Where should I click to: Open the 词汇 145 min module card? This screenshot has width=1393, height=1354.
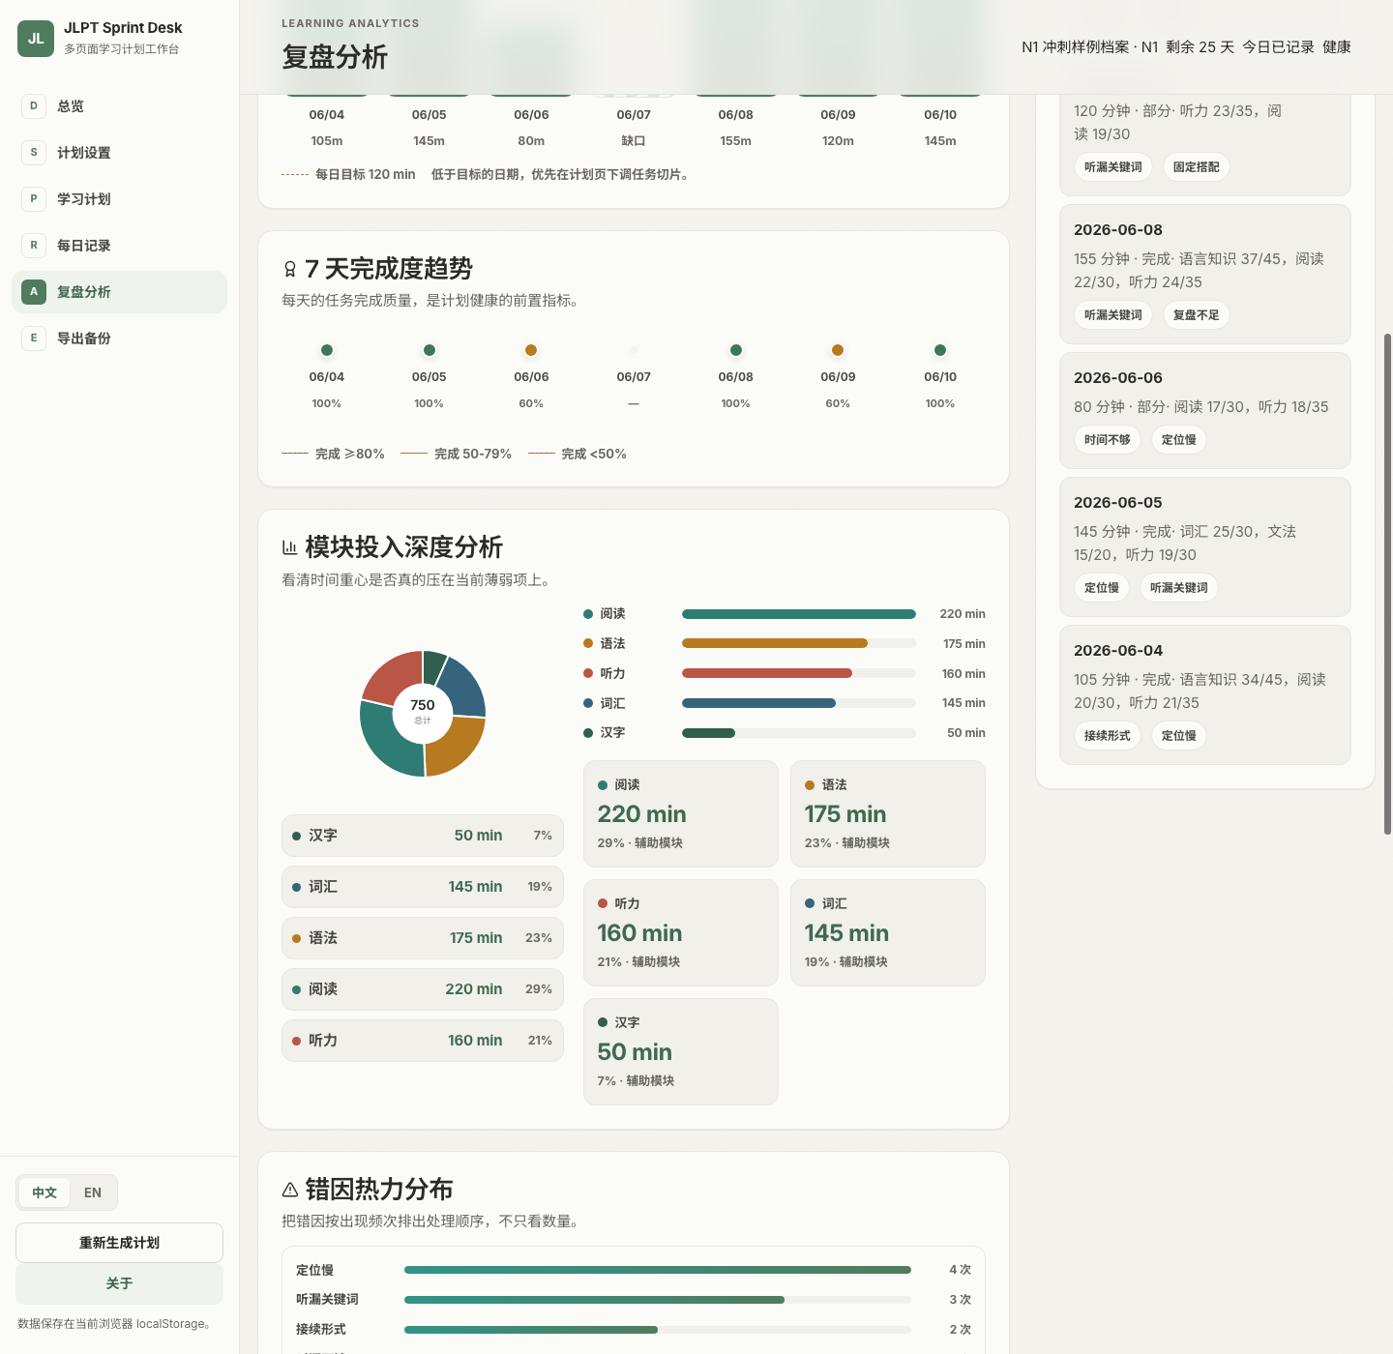[x=888, y=933]
